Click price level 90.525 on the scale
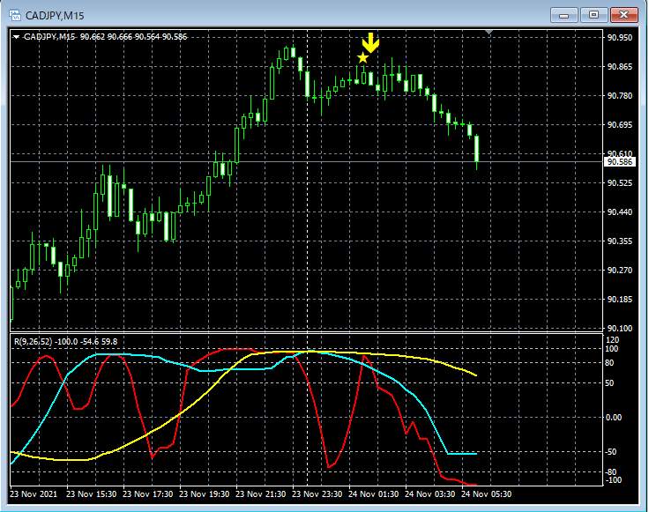 pyautogui.click(x=620, y=182)
